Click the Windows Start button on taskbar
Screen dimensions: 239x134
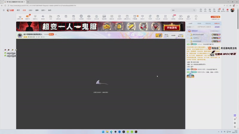(103, 132)
